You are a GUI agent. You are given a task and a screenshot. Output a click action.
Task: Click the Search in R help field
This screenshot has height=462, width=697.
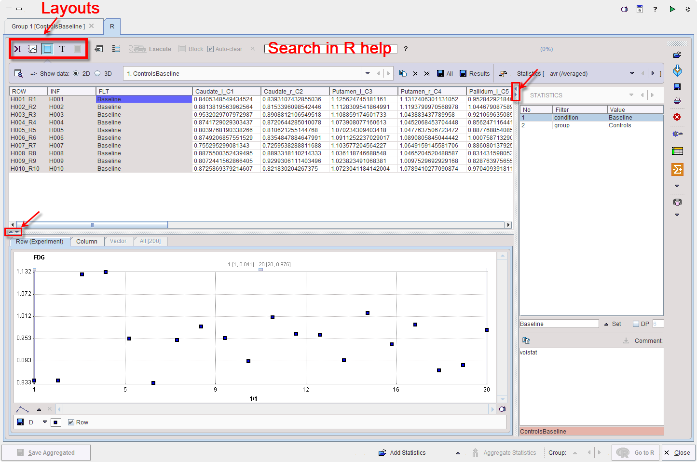pos(330,49)
